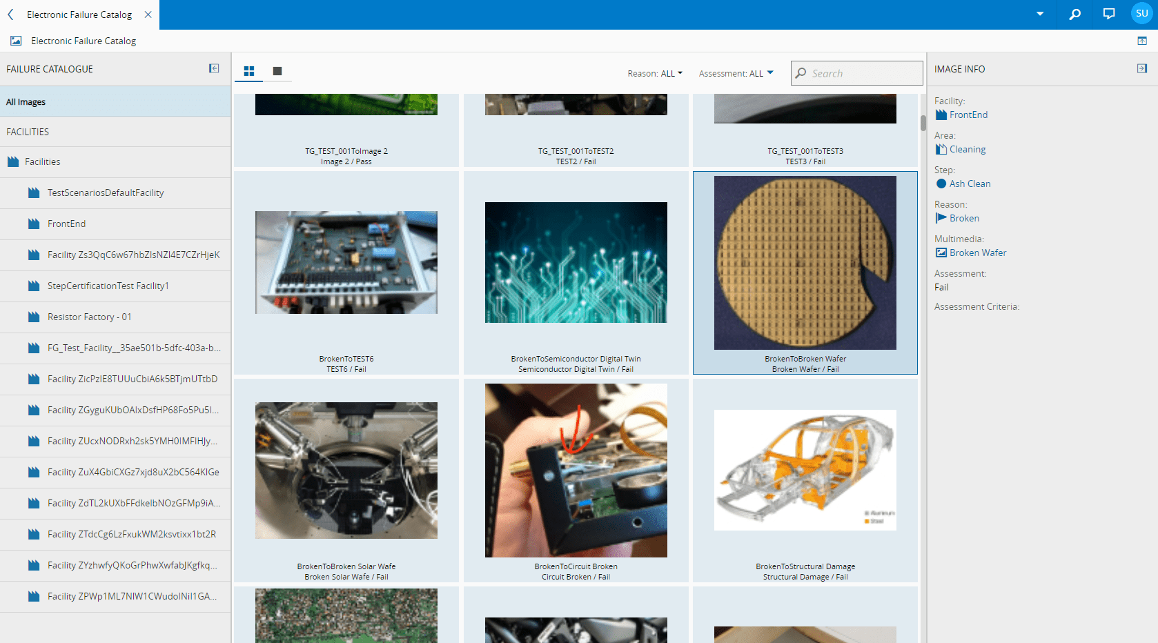Select Facility ZuX4GbiCXGz7xjd8uX2bC564KIGe
1158x643 pixels.
pos(115,472)
